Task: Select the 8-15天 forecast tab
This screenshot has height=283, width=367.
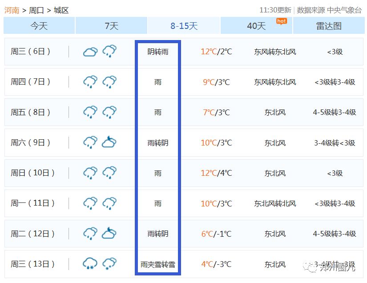Action: (x=184, y=26)
